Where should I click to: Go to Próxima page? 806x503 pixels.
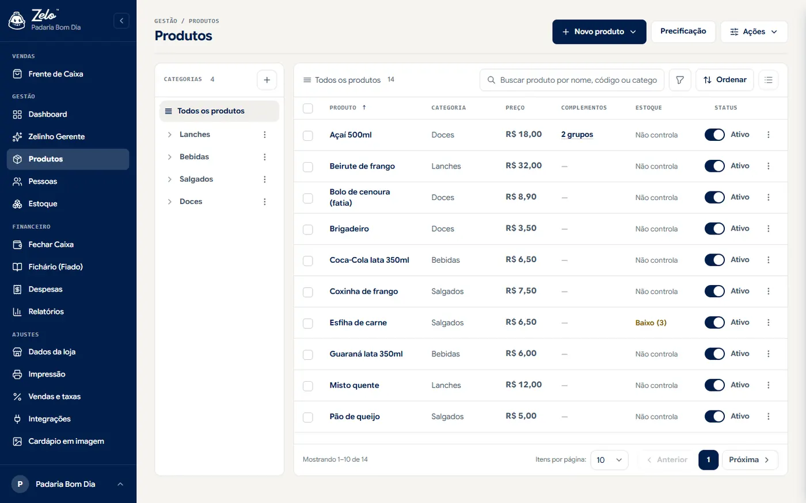click(x=750, y=460)
